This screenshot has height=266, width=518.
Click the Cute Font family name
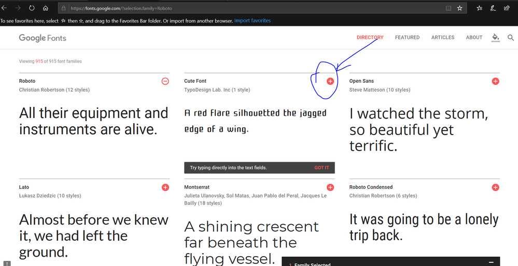(x=195, y=81)
